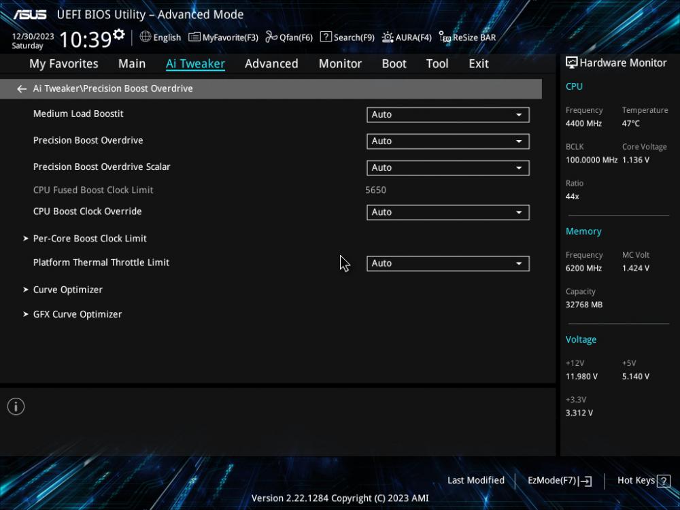Open Medium Load Boostit dropdown
The height and width of the screenshot is (510, 680).
click(x=448, y=114)
